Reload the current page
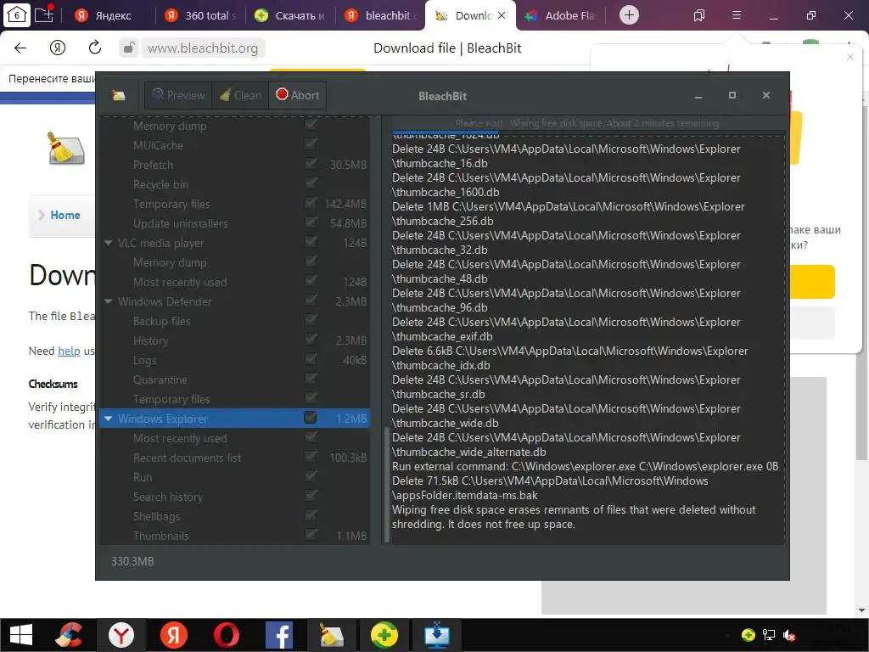Image resolution: width=869 pixels, height=652 pixels. (95, 48)
